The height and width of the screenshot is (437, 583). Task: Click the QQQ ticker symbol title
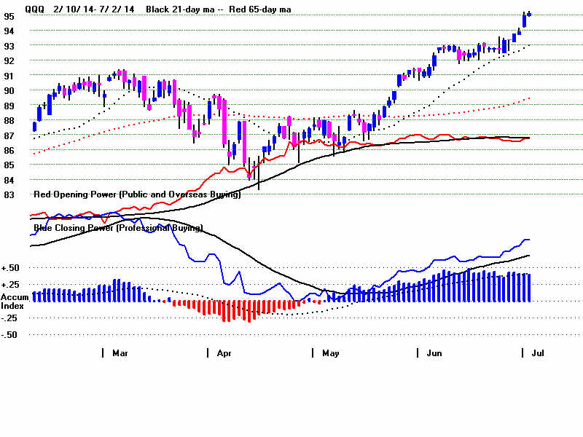(34, 9)
